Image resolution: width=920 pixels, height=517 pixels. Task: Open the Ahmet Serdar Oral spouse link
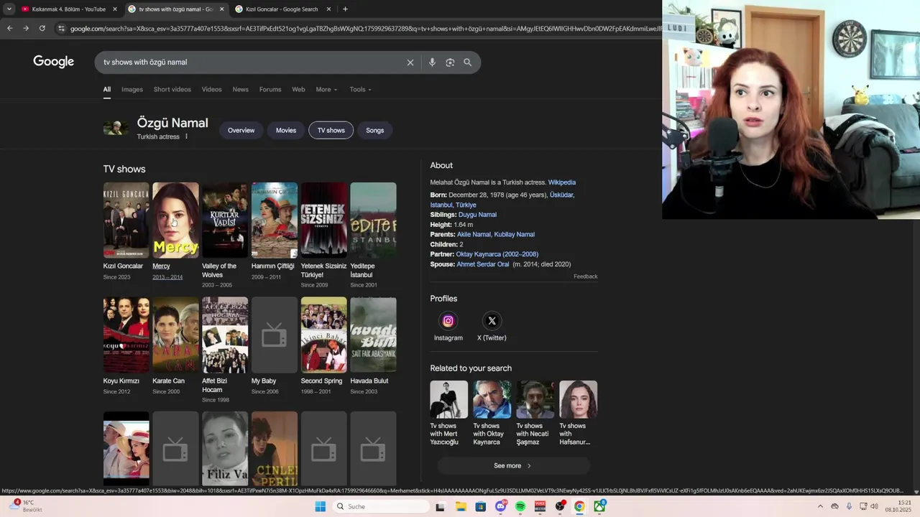(x=483, y=264)
